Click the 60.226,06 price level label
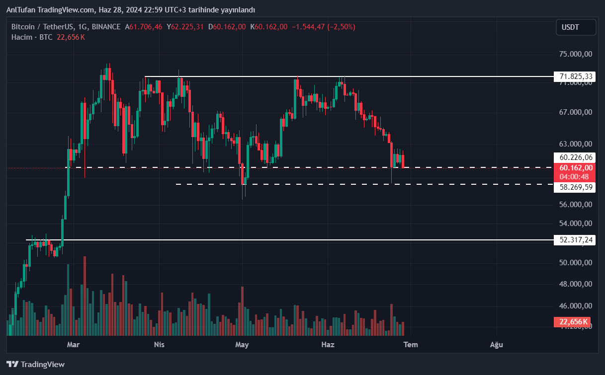This screenshot has height=375, width=605. tap(576, 157)
